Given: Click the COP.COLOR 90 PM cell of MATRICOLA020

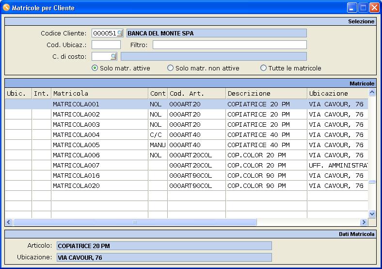Looking at the screenshot, I should point(266,186).
